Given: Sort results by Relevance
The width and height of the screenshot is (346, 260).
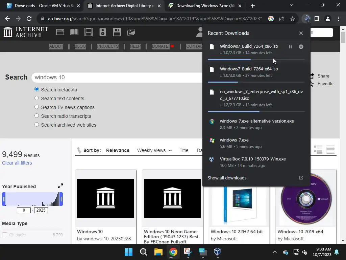Looking at the screenshot, I should pyautogui.click(x=118, y=150).
